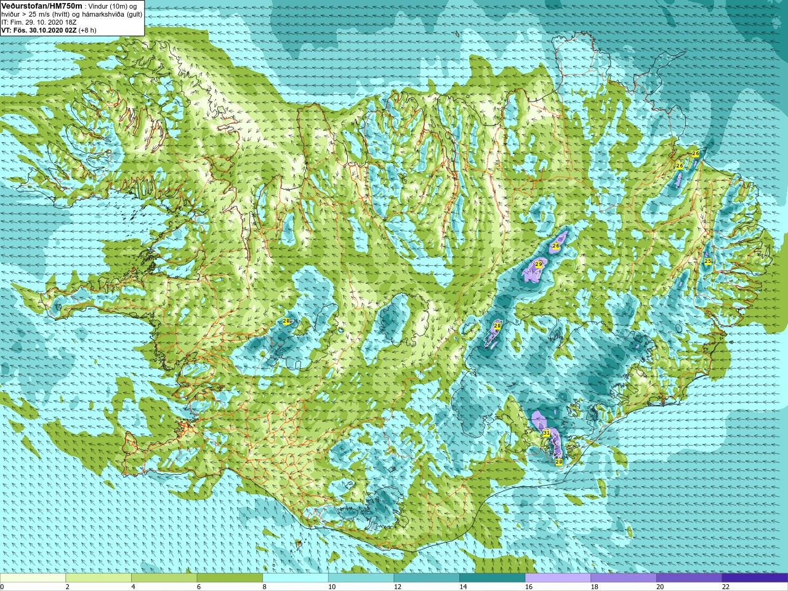Screen dimensions: 788x591
Task: Select the legend scale number 22
Action: click(x=726, y=587)
